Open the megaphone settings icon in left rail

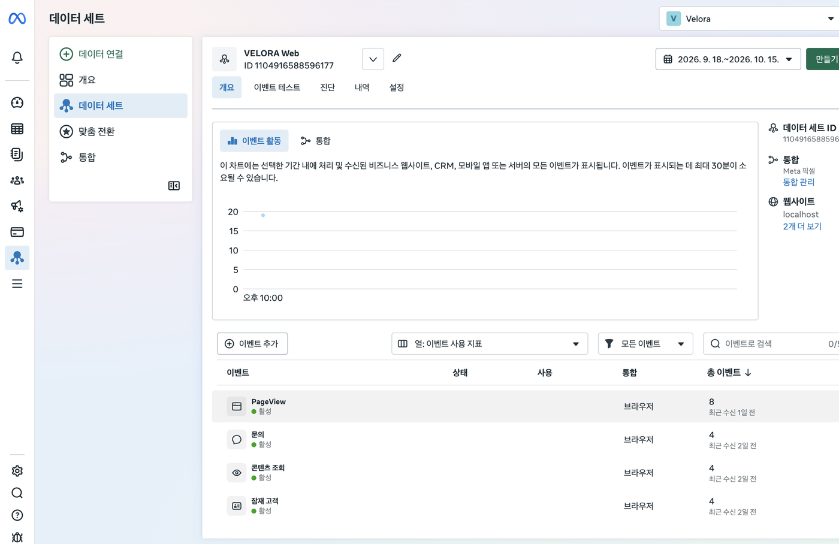coord(17,206)
